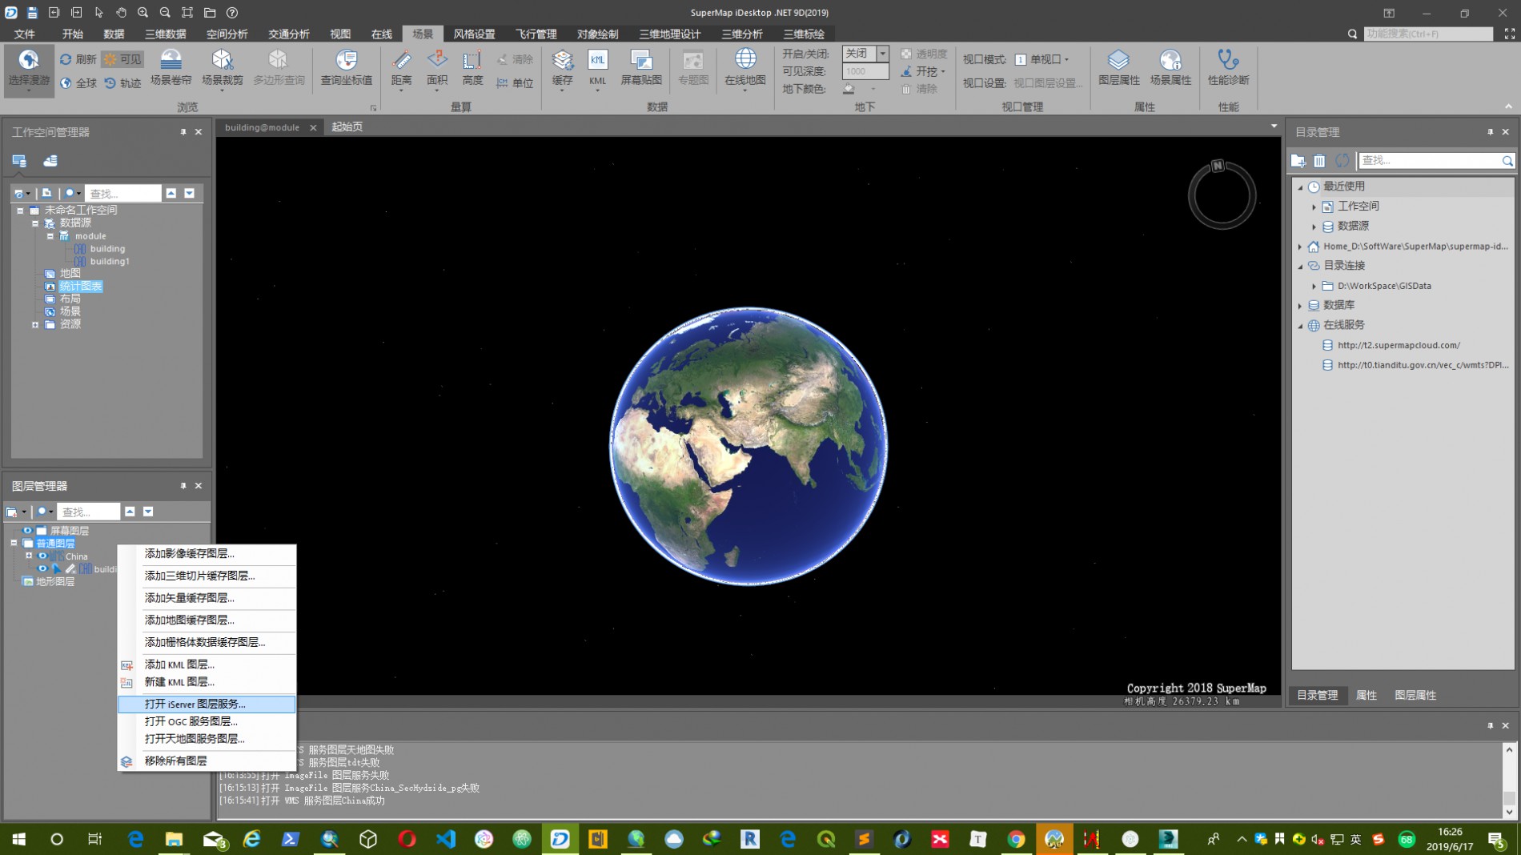Toggle editable pencil icon on building layer
The width and height of the screenshot is (1521, 855).
[x=70, y=568]
